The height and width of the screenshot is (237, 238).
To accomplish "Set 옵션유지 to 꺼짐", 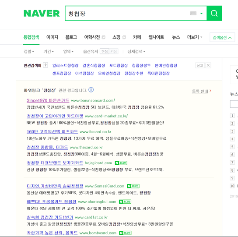I will pos(105,51).
